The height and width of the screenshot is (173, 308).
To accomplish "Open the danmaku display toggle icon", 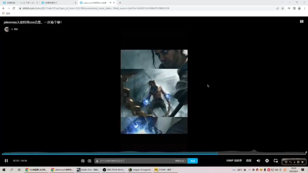I will 83,161.
